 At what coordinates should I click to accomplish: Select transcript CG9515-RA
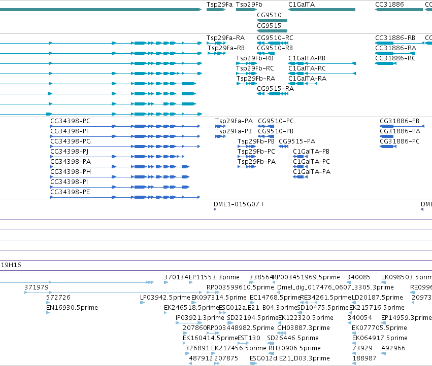pyautogui.click(x=275, y=89)
